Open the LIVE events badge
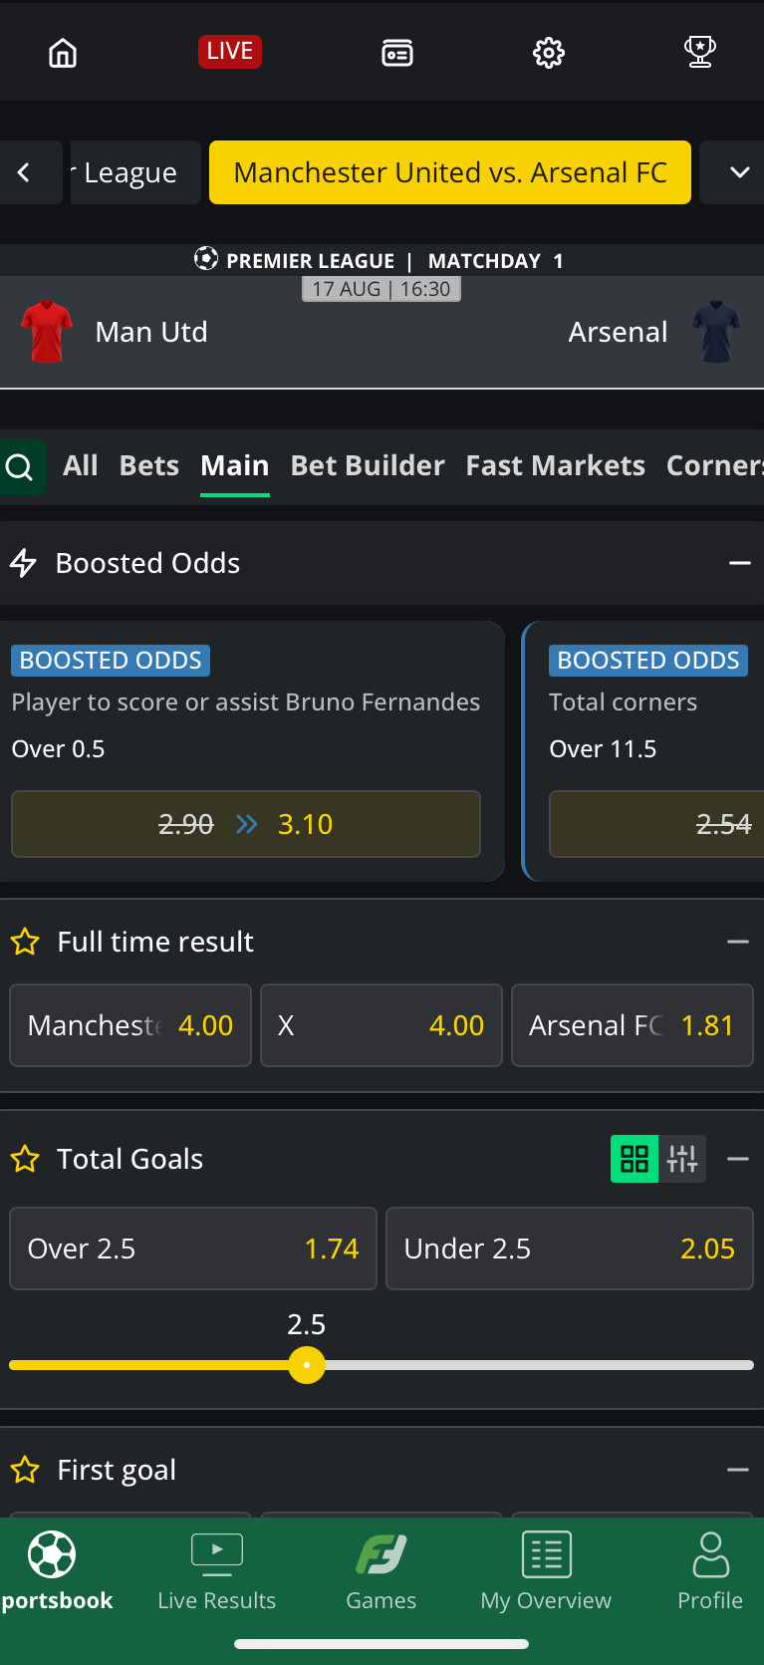Screen dimensions: 764x1665 coord(230,51)
